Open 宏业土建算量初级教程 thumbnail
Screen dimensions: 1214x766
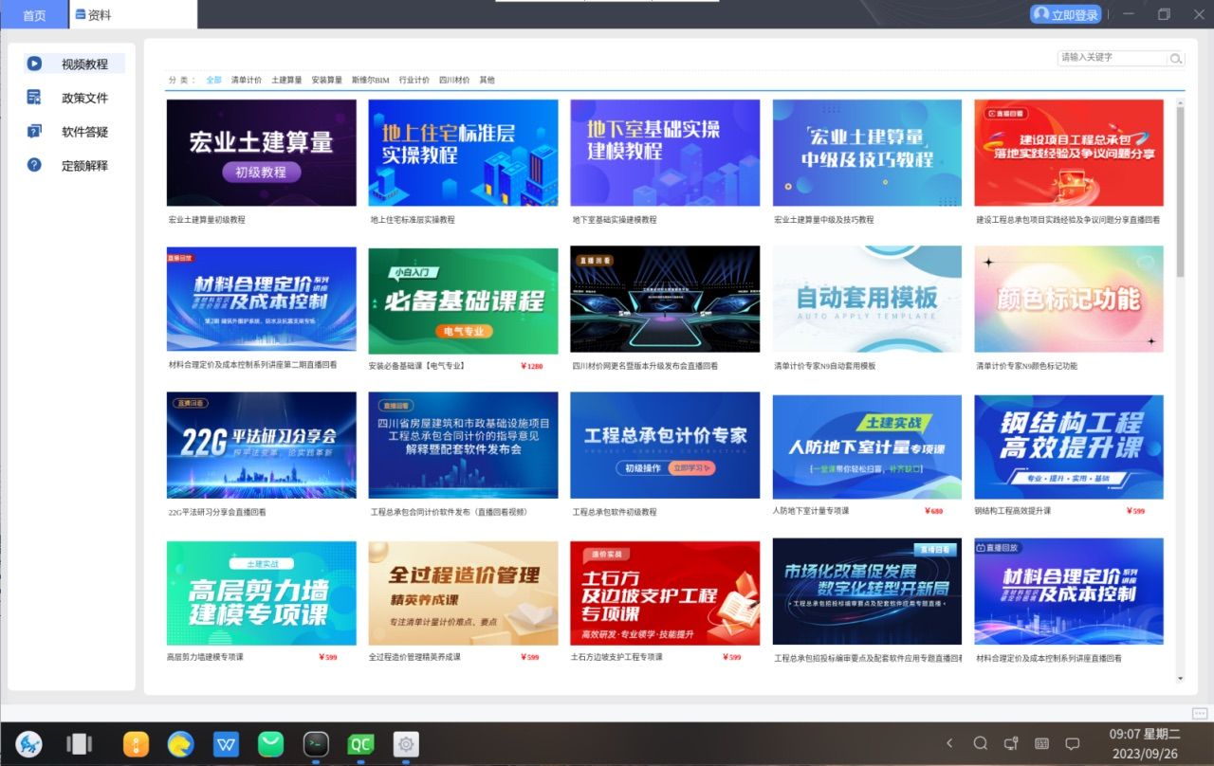[x=262, y=153]
